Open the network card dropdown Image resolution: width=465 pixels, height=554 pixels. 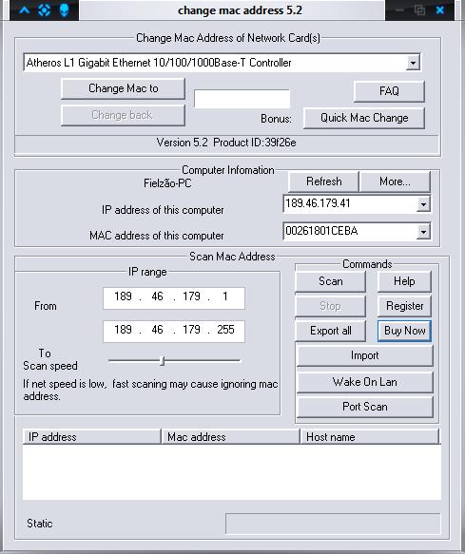[x=413, y=63]
